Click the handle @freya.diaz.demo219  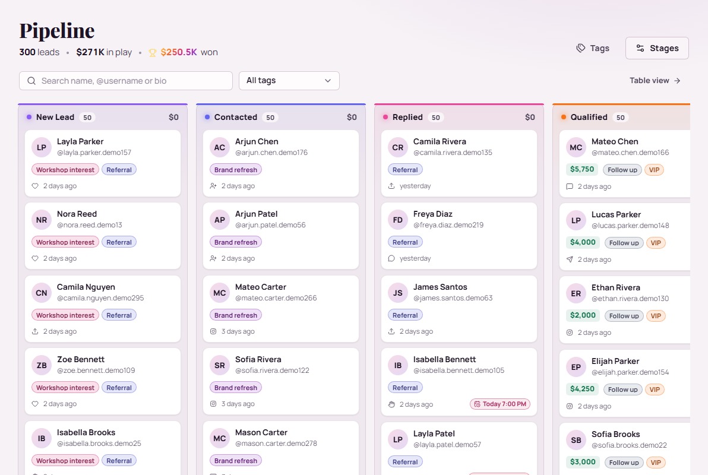448,225
